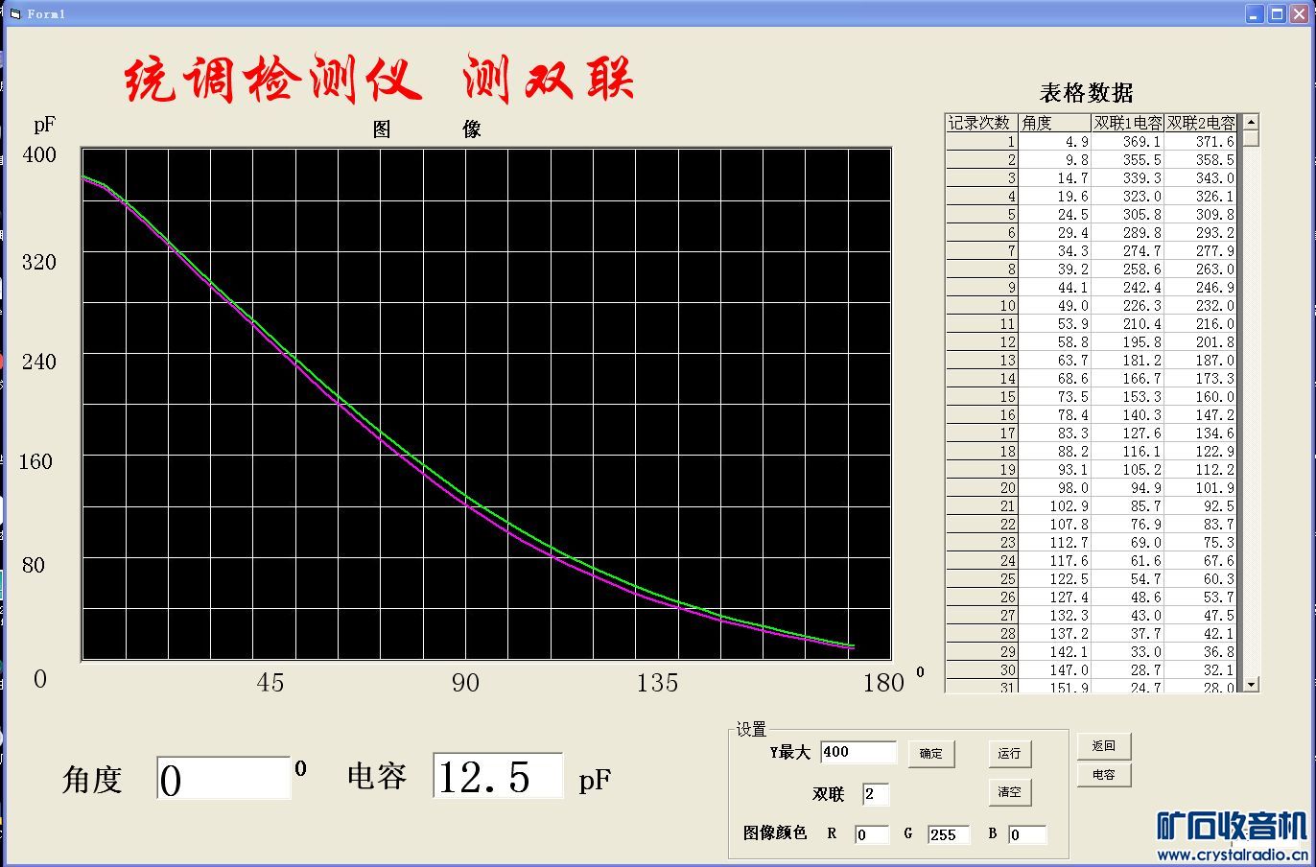Focus the 双联 input field containing 2
Image resolution: width=1316 pixels, height=867 pixels.
pyautogui.click(x=876, y=794)
